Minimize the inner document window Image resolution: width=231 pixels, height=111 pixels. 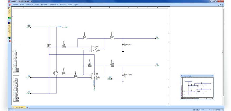(218, 5)
